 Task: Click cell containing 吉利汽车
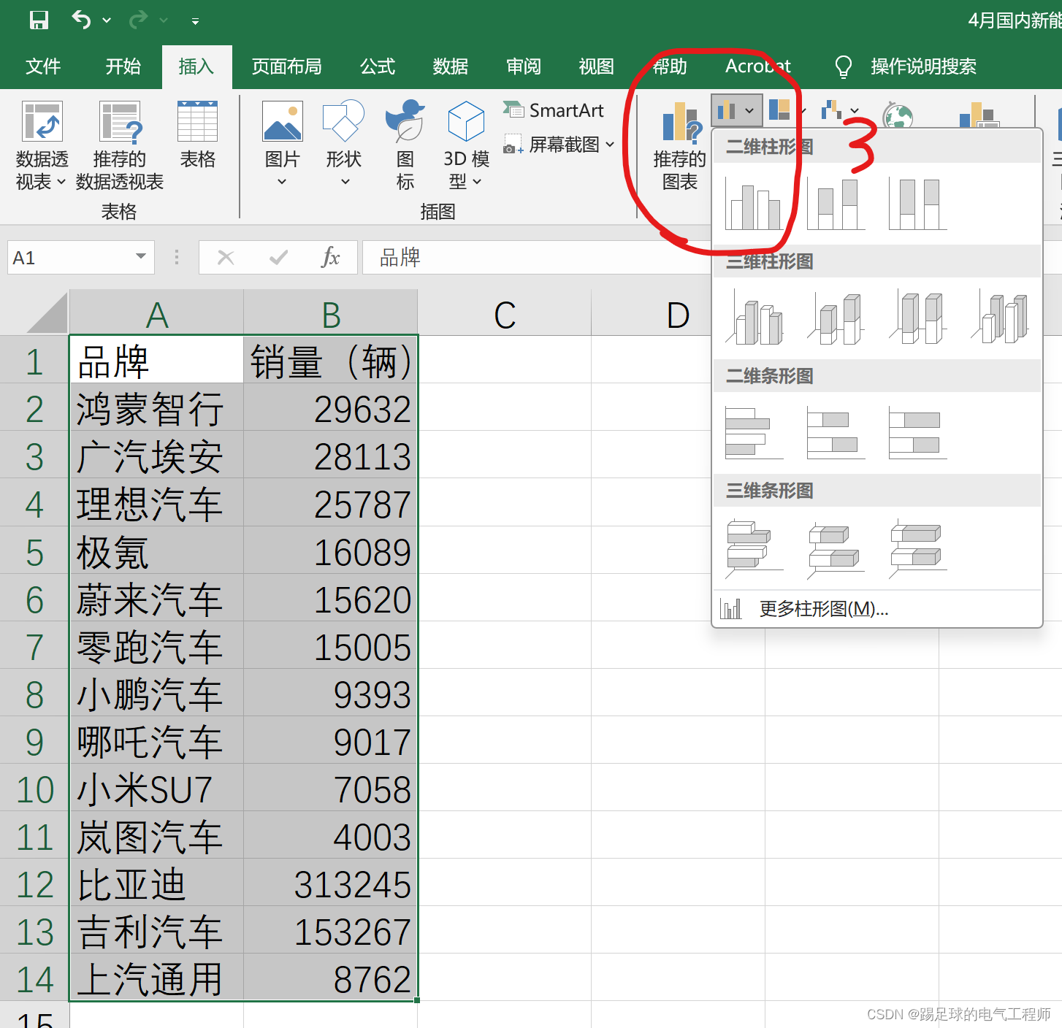click(x=156, y=931)
